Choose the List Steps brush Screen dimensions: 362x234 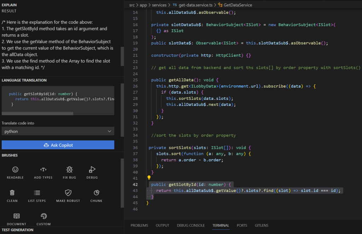[x=37, y=196]
